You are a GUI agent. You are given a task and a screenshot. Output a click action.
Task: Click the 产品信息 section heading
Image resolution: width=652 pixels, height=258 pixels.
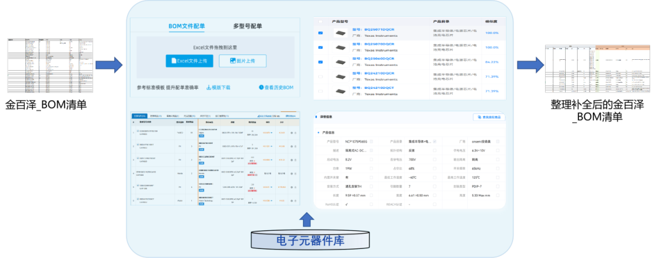(x=328, y=132)
